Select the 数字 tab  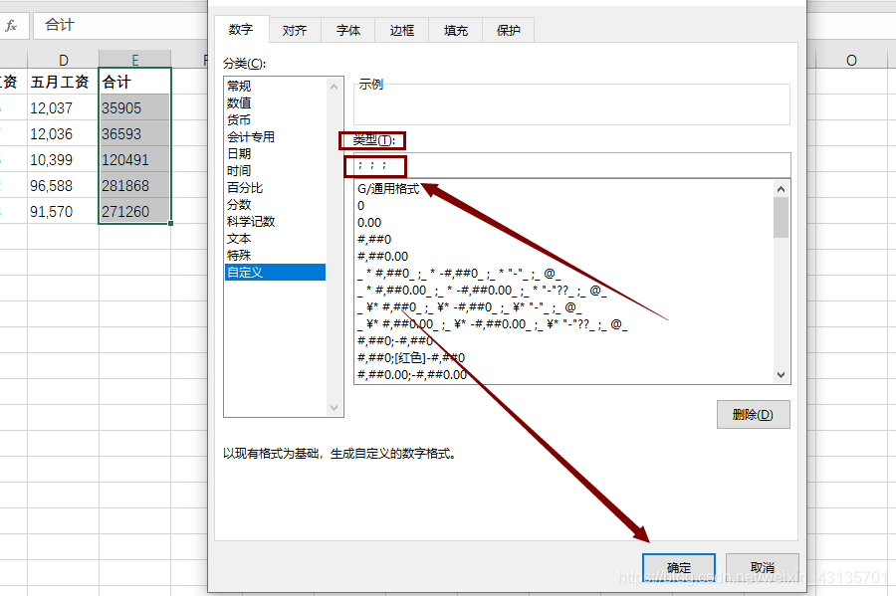(x=241, y=29)
